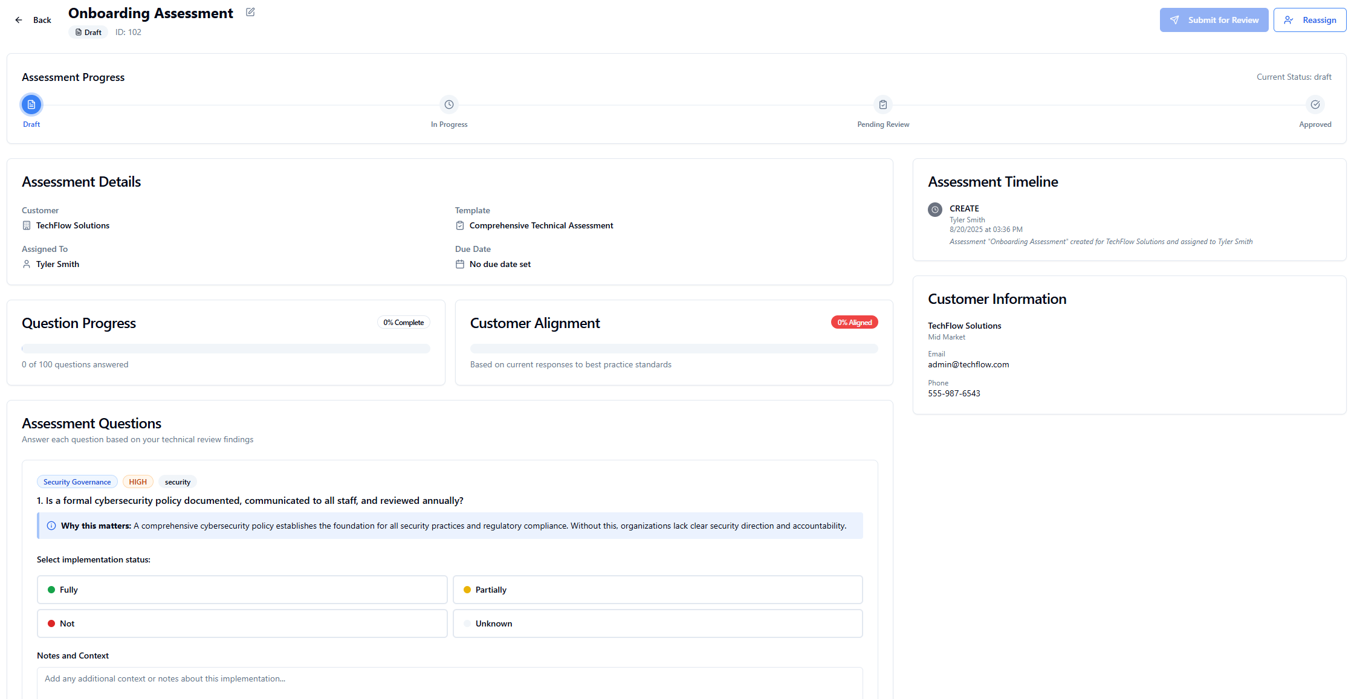Click the Question Progress bar
This screenshot has width=1357, height=699.
click(225, 349)
